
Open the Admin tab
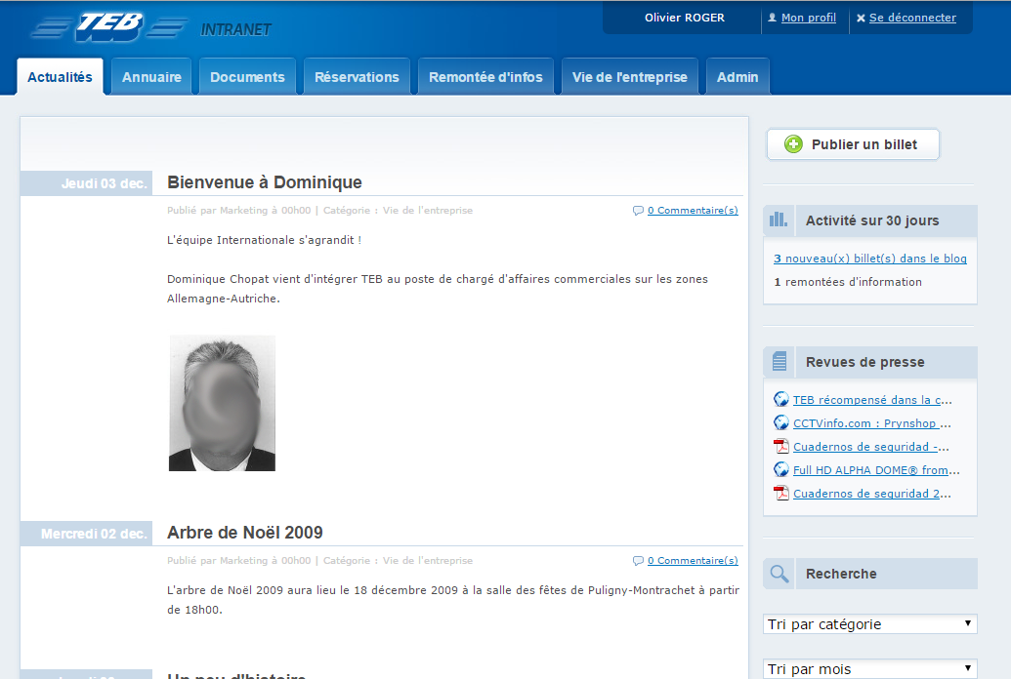click(x=737, y=77)
